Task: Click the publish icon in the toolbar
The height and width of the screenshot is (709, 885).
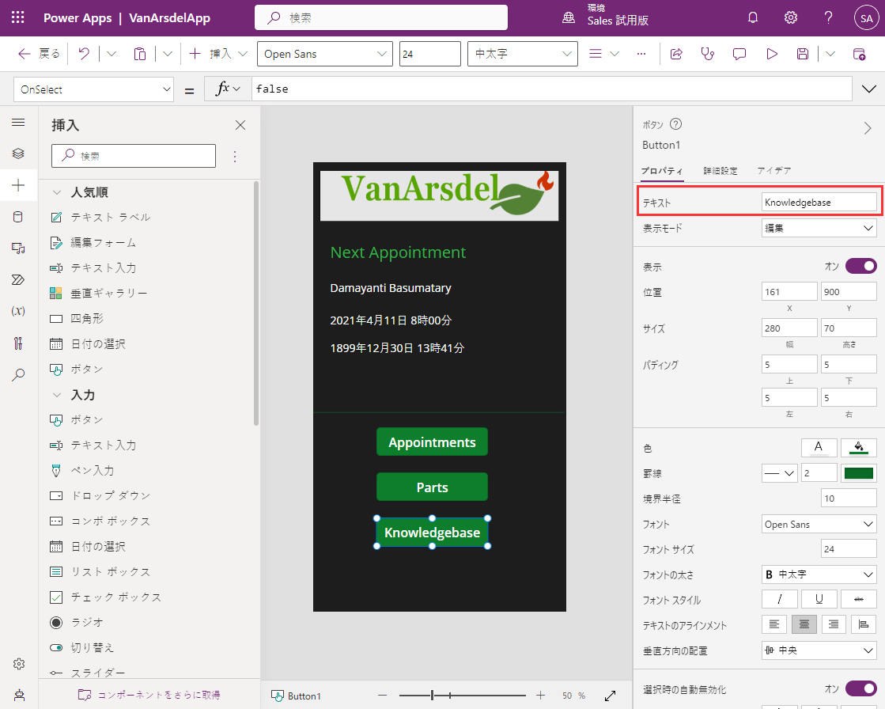Action: tap(859, 54)
